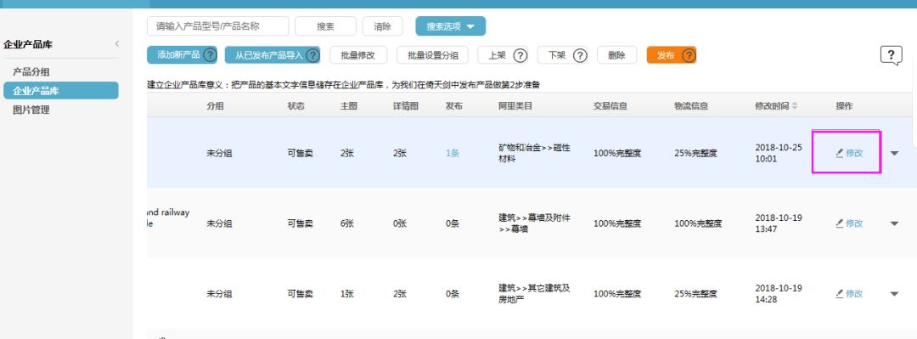Expand the row actions arrow for the 幕墙 product
Image resolution: width=917 pixels, height=339 pixels.
[894, 223]
